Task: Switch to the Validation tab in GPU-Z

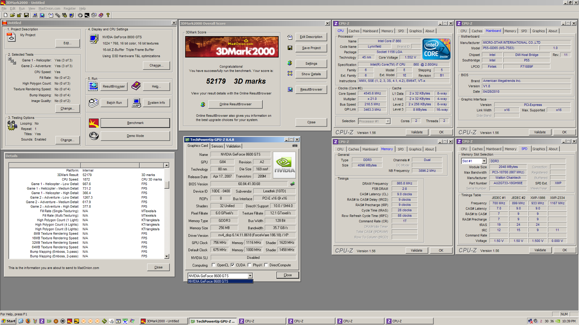Action: click(233, 146)
